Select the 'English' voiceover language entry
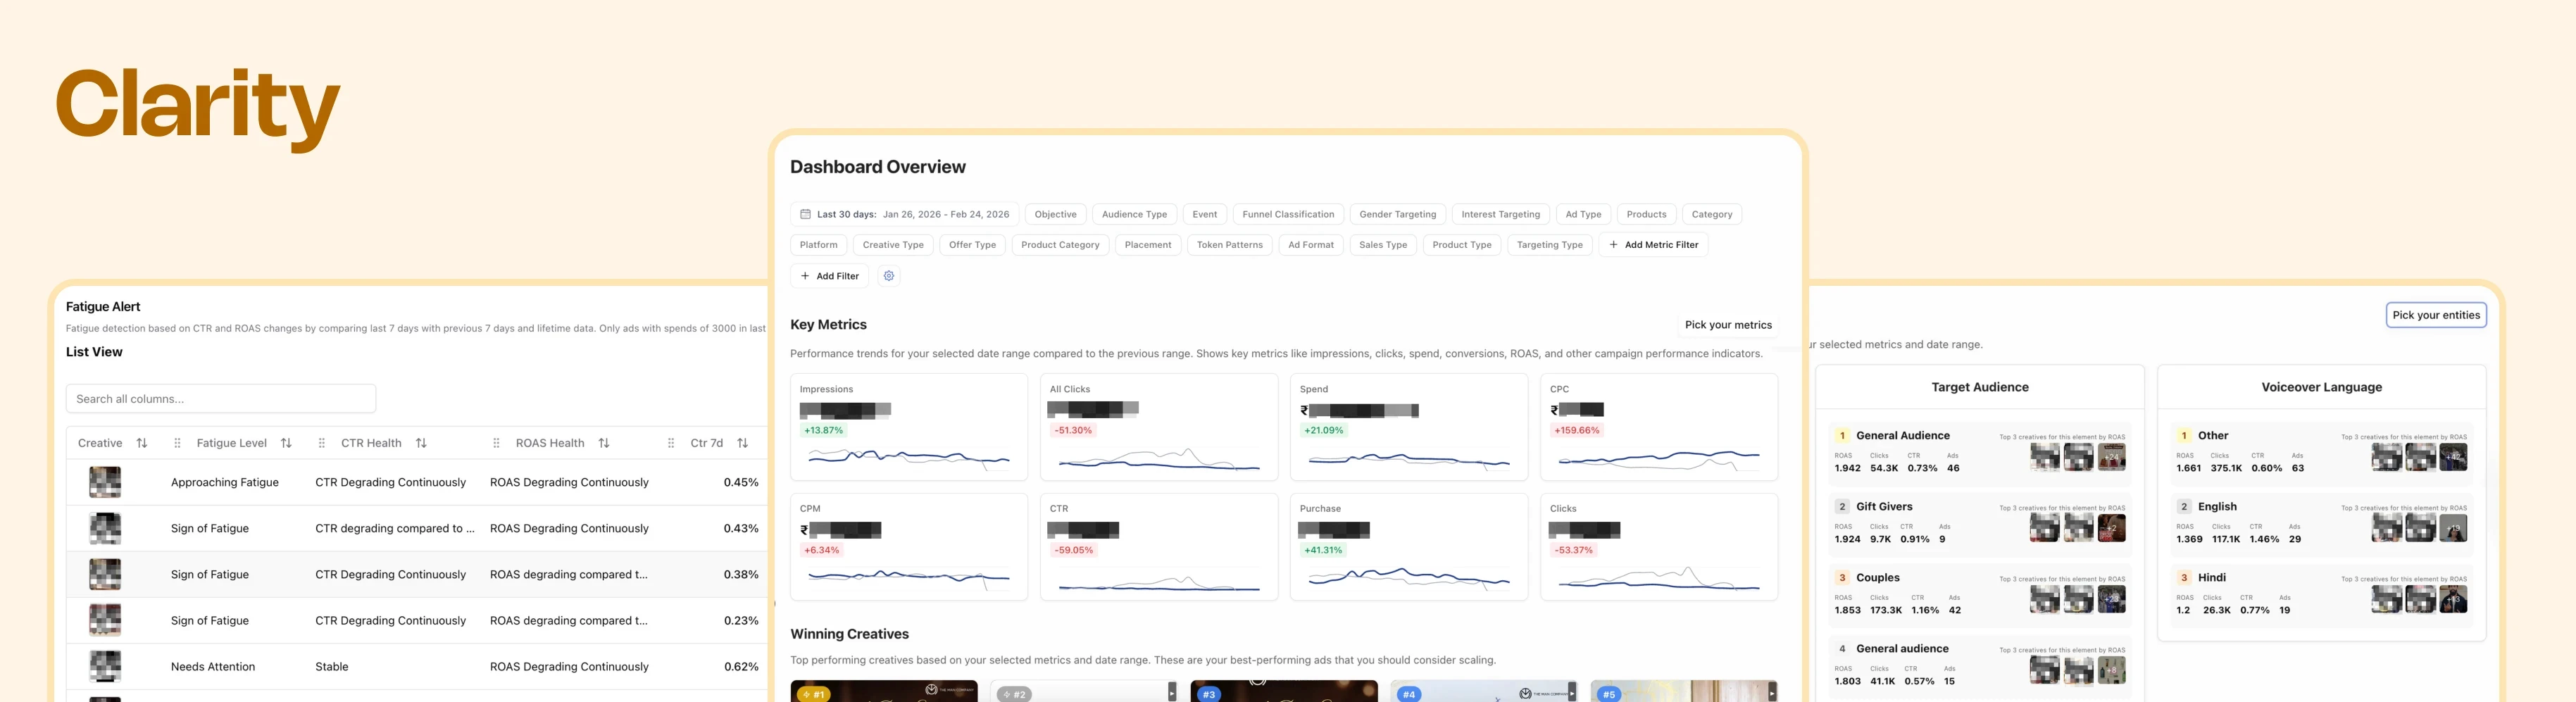The width and height of the screenshot is (2576, 702). pyautogui.click(x=2321, y=523)
